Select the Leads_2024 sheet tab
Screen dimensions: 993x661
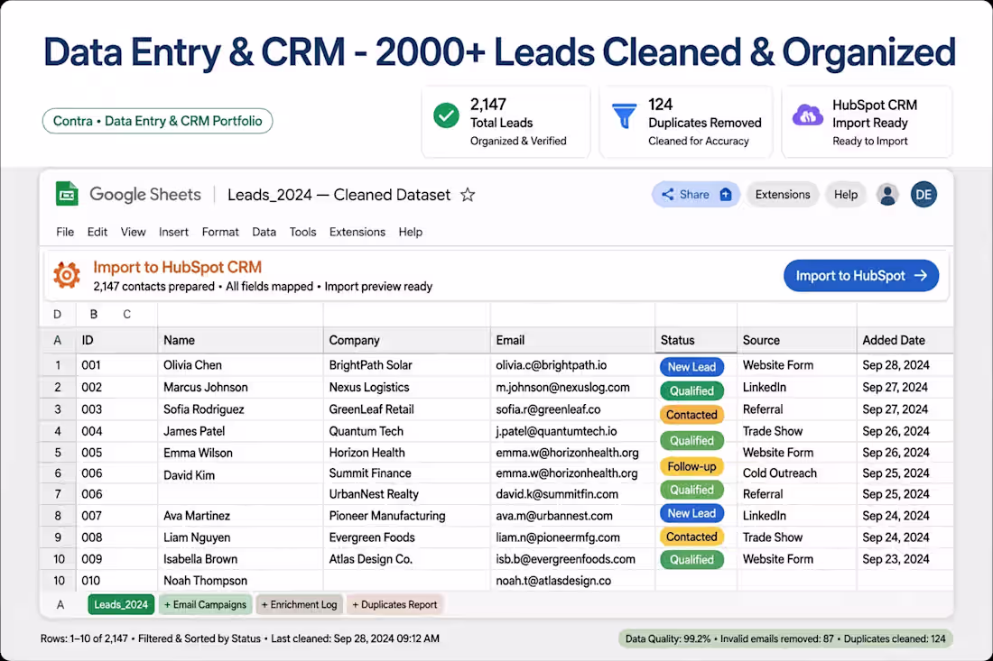[x=121, y=605]
